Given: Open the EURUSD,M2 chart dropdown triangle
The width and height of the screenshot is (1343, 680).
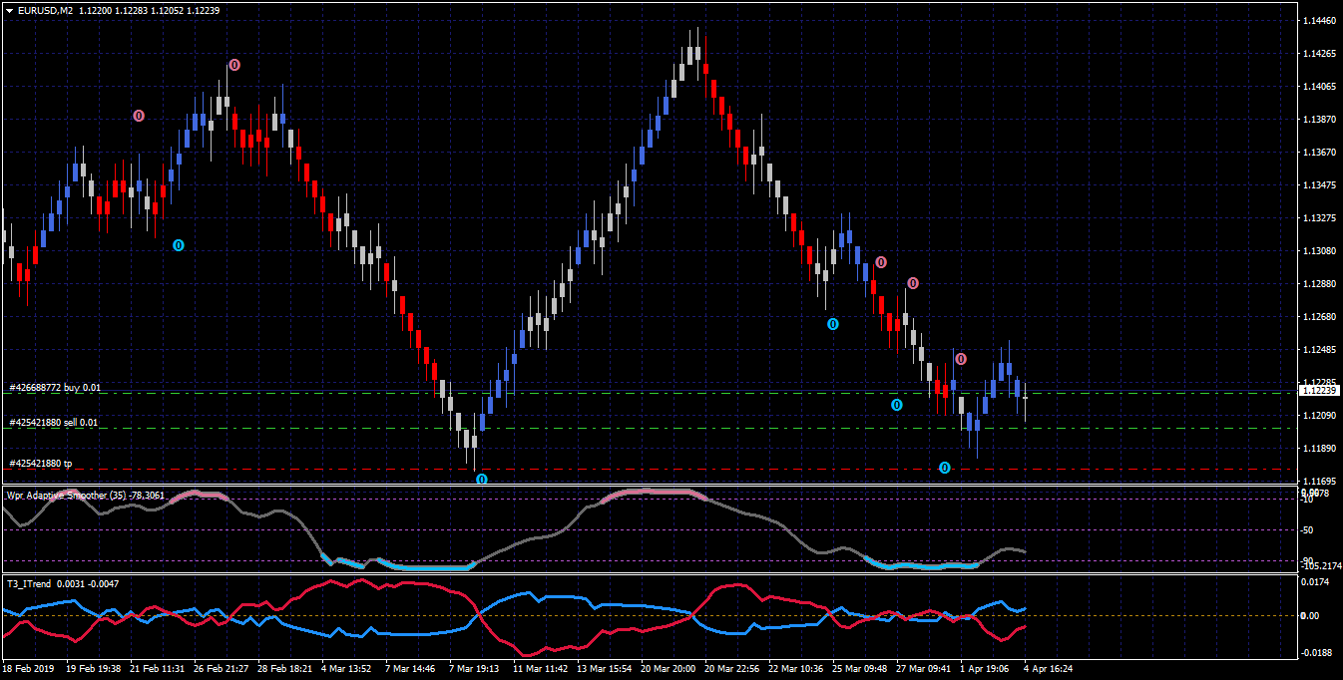Looking at the screenshot, I should (9, 10).
